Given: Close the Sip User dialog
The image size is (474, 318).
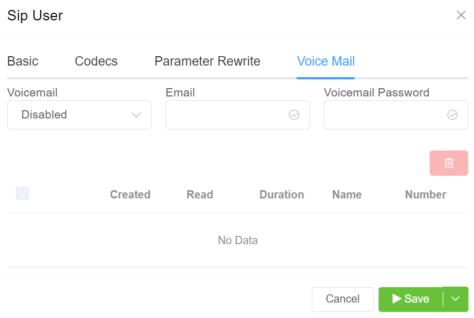Looking at the screenshot, I should (461, 15).
